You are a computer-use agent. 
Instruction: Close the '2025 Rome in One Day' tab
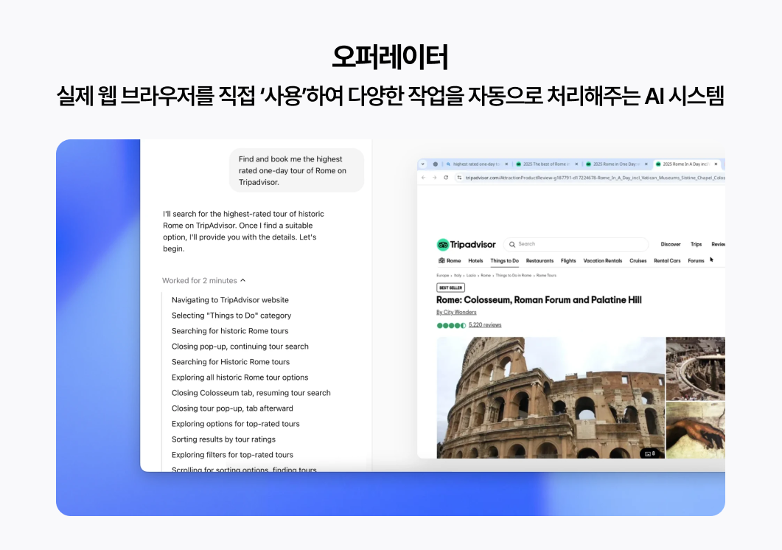click(x=646, y=164)
